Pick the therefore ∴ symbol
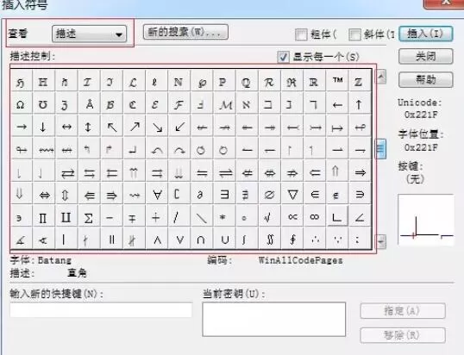Viewport: 464px width, 355px height. point(315,239)
